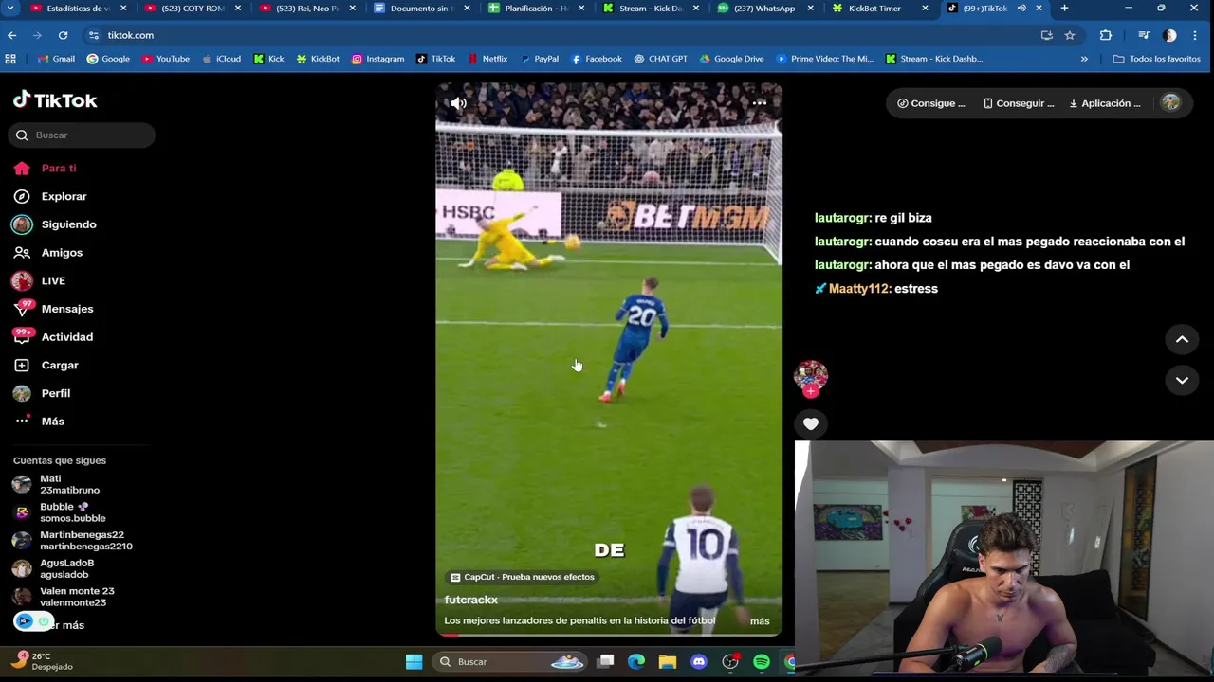Switch to the Documento sin título tab
1214x682 pixels.
click(x=420, y=9)
